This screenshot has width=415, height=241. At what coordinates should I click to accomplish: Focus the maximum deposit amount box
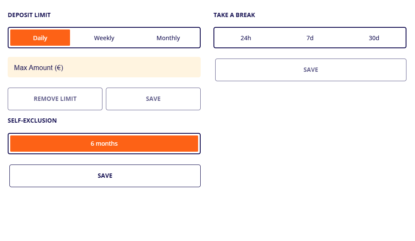[104, 68]
